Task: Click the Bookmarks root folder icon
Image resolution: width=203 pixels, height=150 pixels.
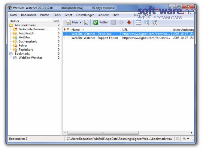Action: click(11, 54)
